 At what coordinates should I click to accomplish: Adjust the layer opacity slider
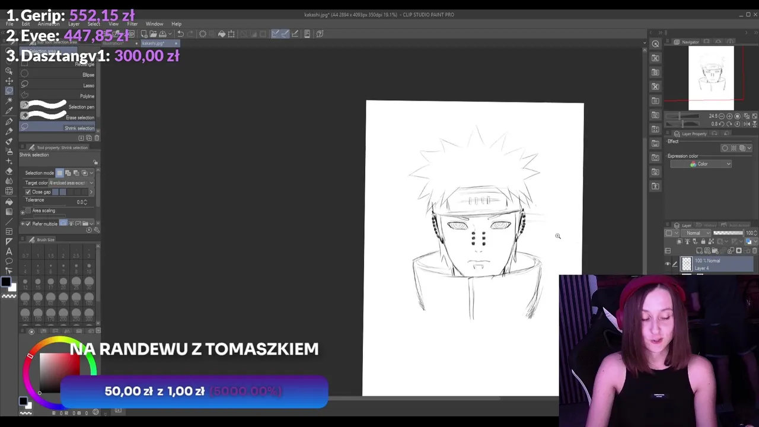tap(728, 233)
